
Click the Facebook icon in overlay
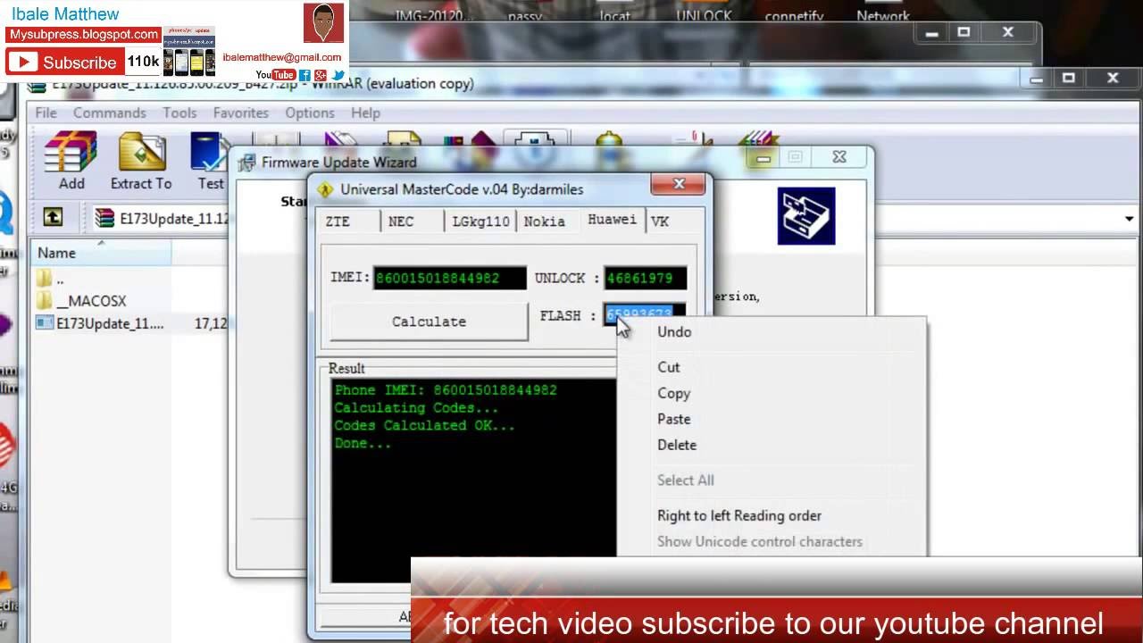[305, 75]
